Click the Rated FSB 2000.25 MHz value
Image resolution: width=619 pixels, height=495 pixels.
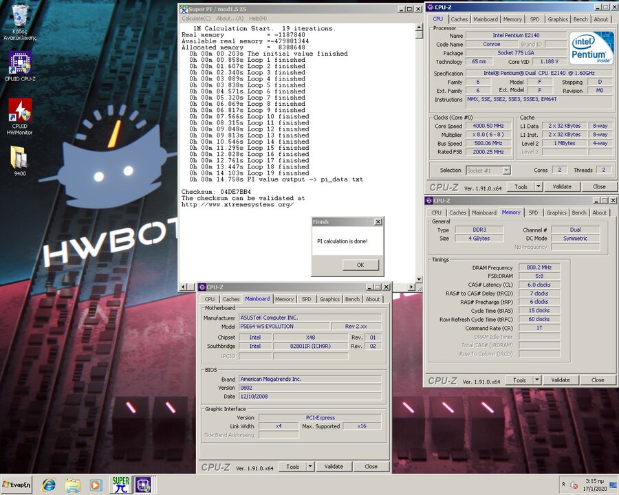click(488, 151)
